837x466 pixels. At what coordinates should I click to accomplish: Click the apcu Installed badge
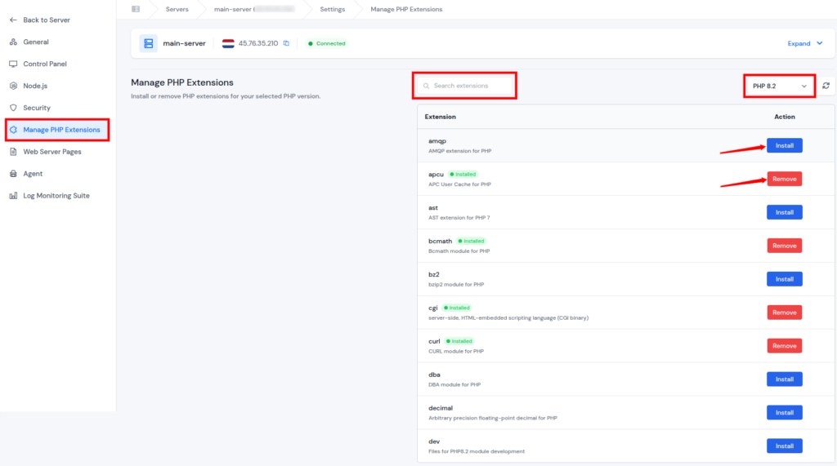[463, 175]
